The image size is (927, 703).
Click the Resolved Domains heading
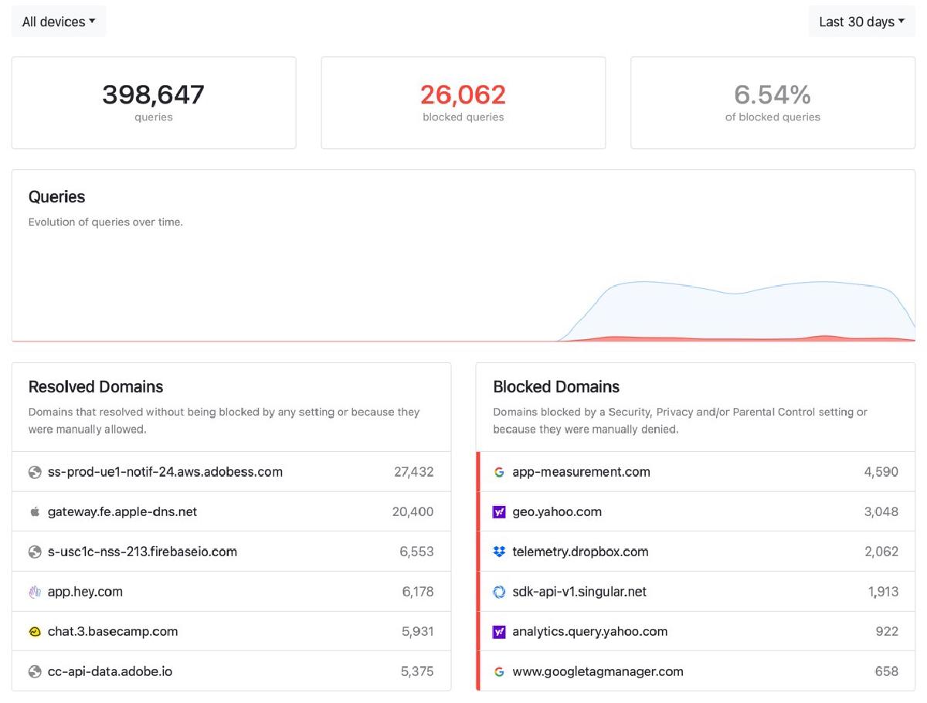(x=96, y=387)
